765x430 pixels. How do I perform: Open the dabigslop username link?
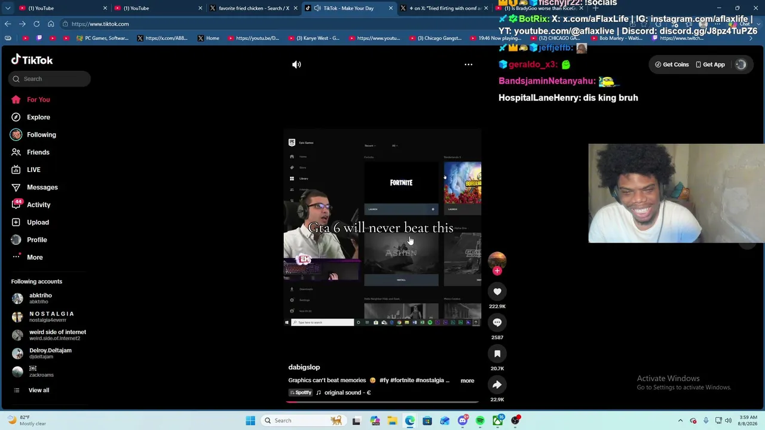304,367
